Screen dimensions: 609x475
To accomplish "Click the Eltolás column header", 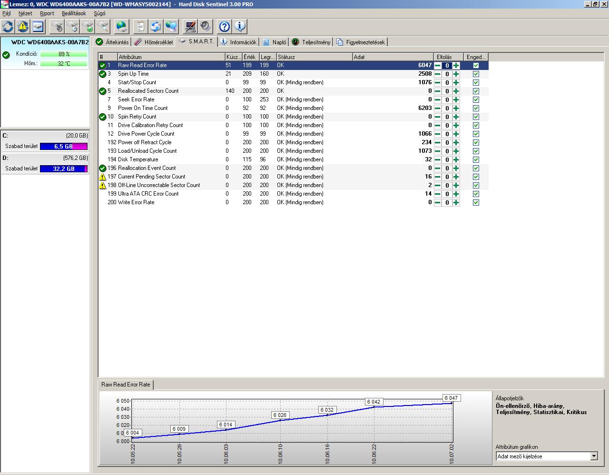I will click(x=448, y=57).
